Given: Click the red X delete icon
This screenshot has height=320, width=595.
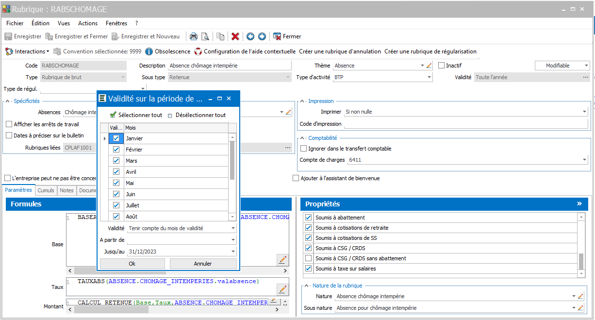Looking at the screenshot, I should pos(235,36).
